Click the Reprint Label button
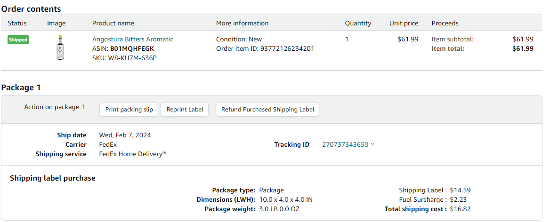Screen dimensions: 550x222 tap(185, 110)
